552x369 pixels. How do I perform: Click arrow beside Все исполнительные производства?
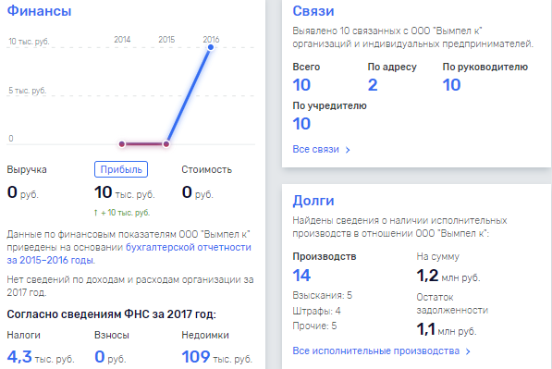(x=468, y=351)
